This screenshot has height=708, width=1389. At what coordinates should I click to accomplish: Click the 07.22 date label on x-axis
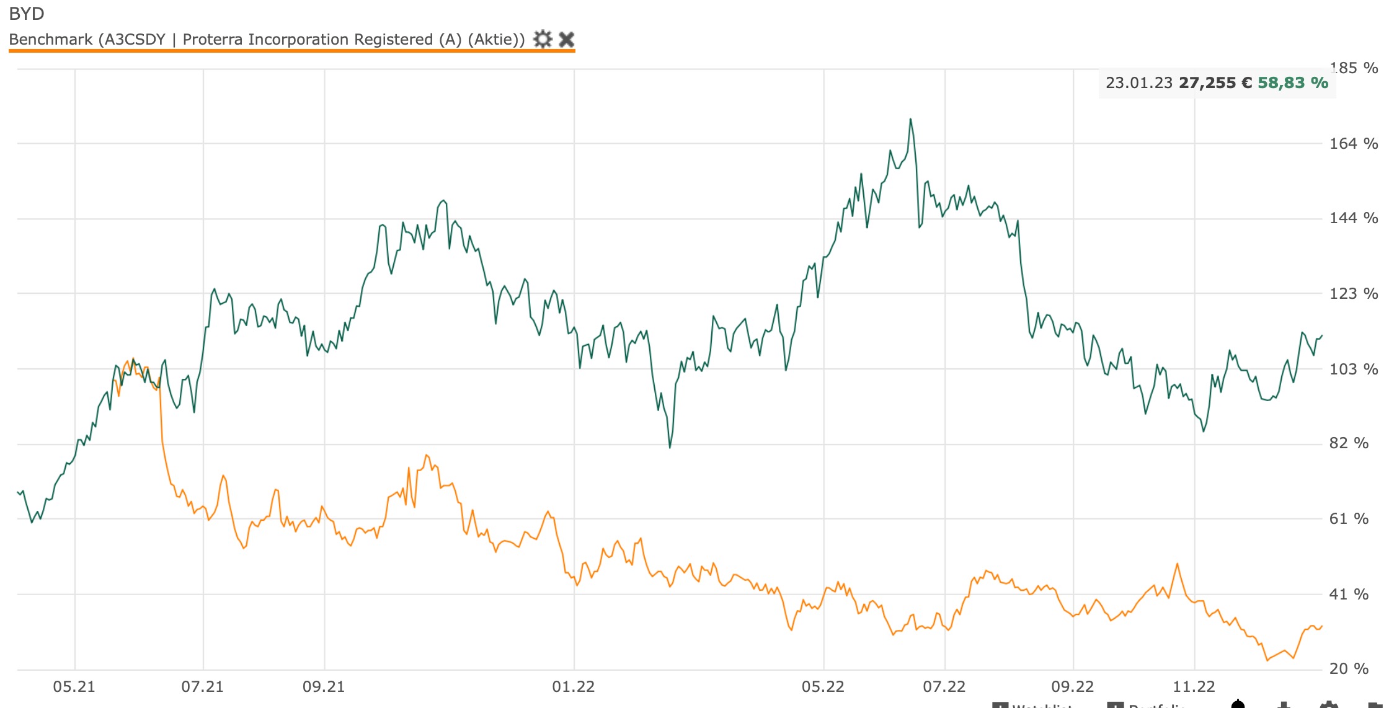click(x=944, y=686)
